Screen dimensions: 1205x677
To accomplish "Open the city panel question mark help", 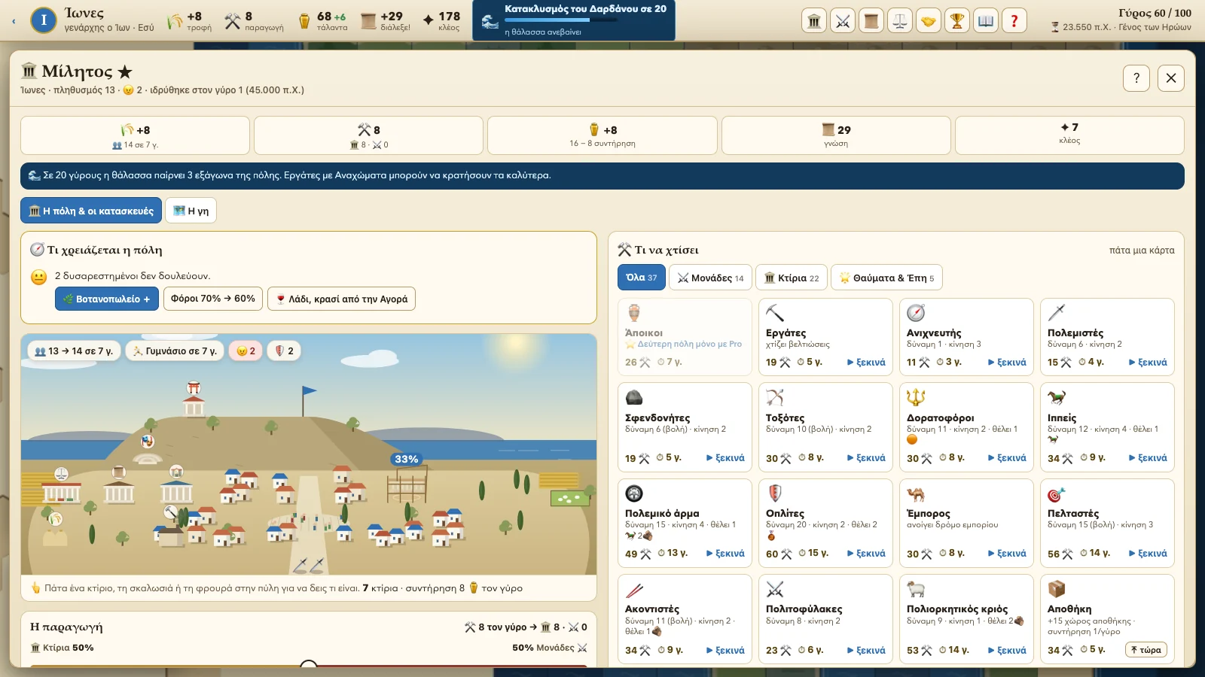I will [1136, 77].
